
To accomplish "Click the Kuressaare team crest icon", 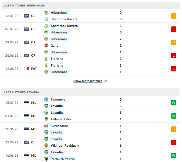I will [x=46, y=126].
